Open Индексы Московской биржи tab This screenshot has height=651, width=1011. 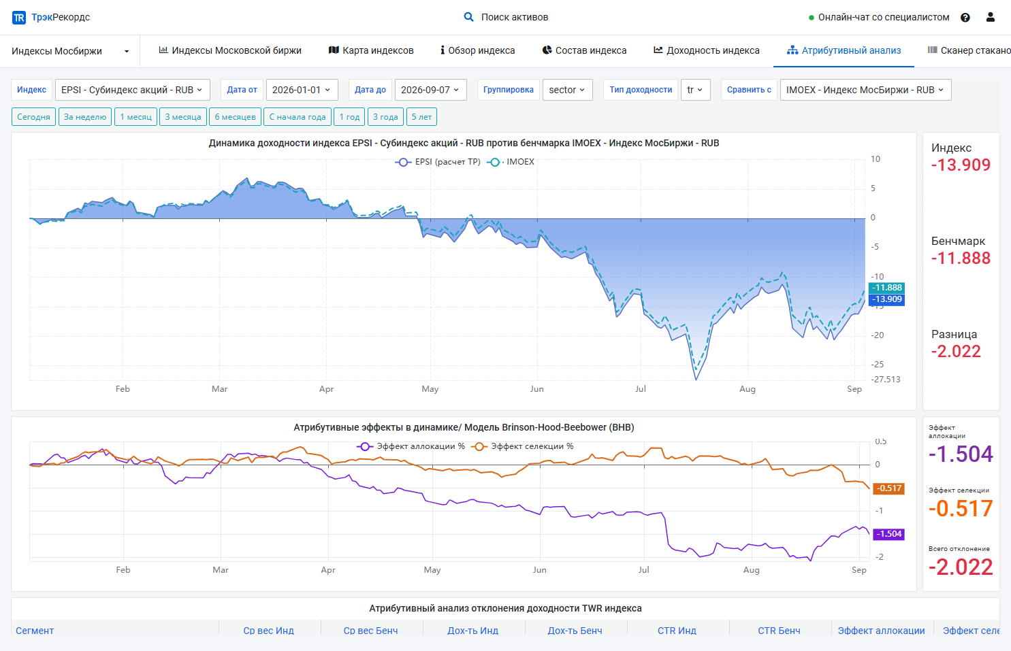click(230, 50)
